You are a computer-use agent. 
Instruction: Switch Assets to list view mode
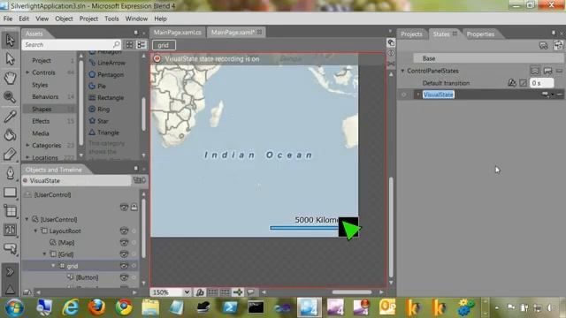pyautogui.click(x=141, y=45)
